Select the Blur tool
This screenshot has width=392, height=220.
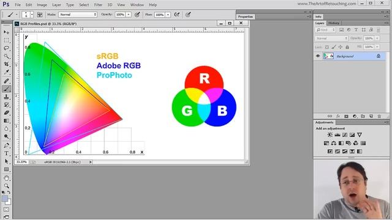point(7,129)
